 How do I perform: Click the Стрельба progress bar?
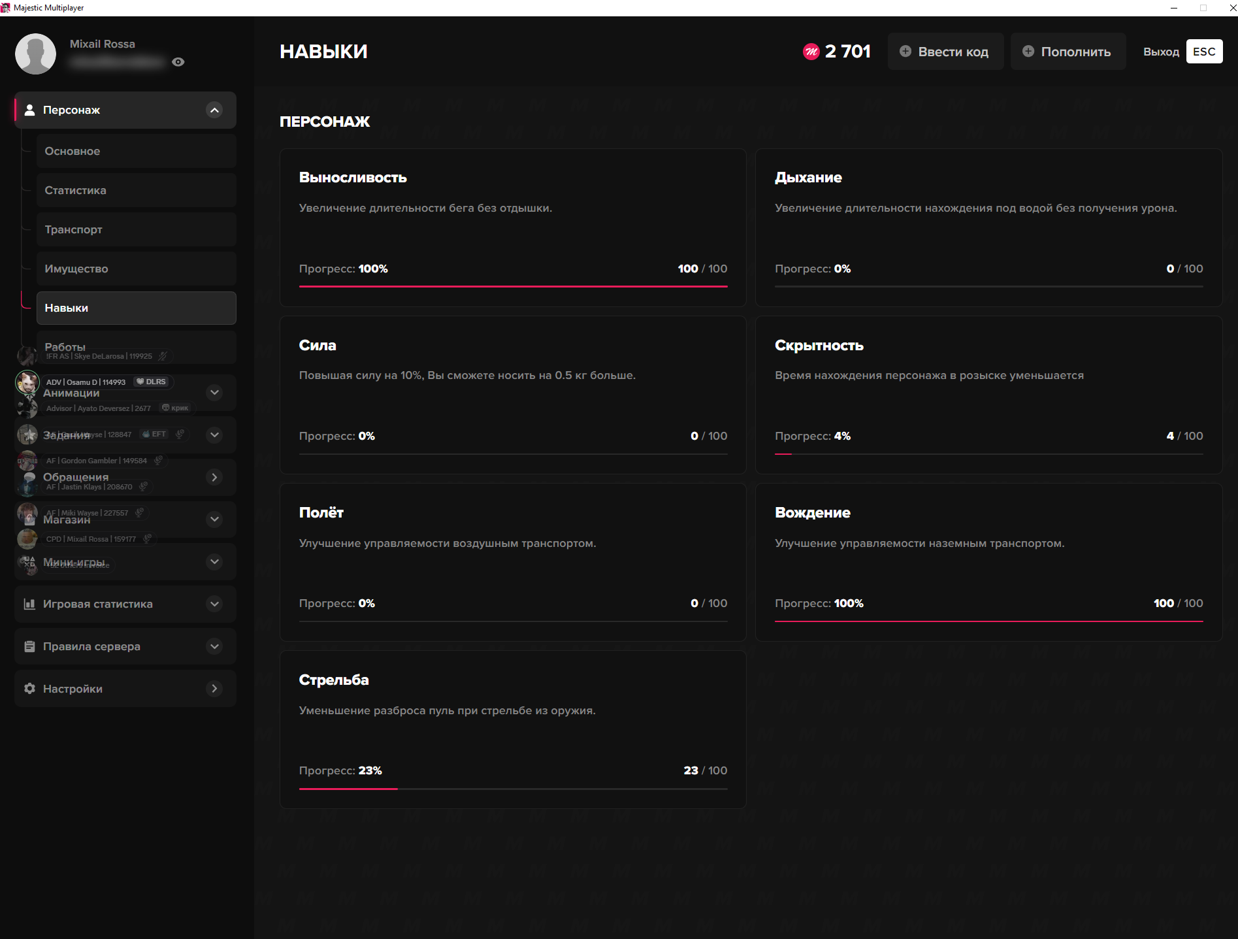(x=513, y=789)
